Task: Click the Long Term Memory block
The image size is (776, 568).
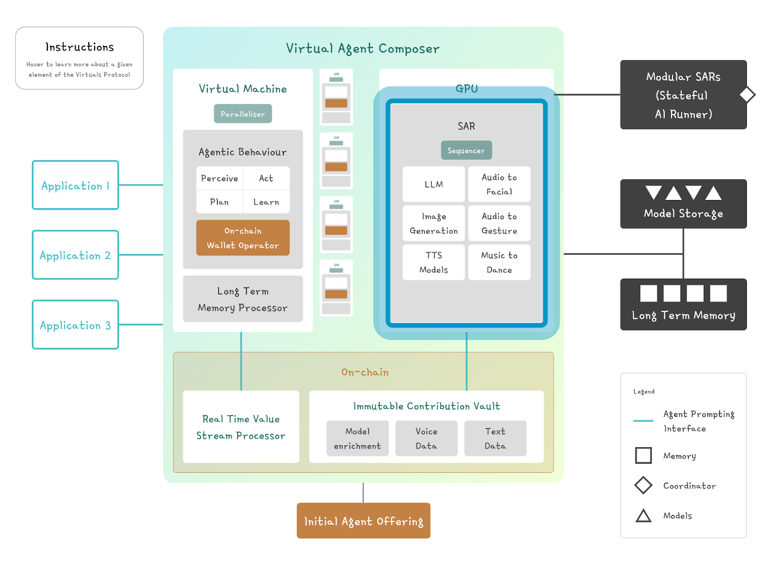Action: click(683, 304)
